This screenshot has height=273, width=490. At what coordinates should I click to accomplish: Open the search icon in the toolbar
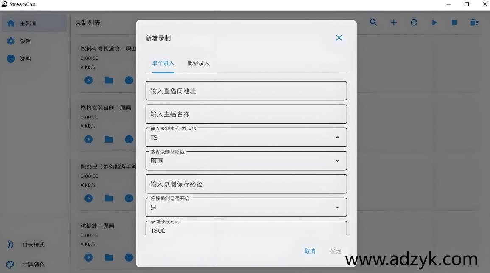click(373, 22)
